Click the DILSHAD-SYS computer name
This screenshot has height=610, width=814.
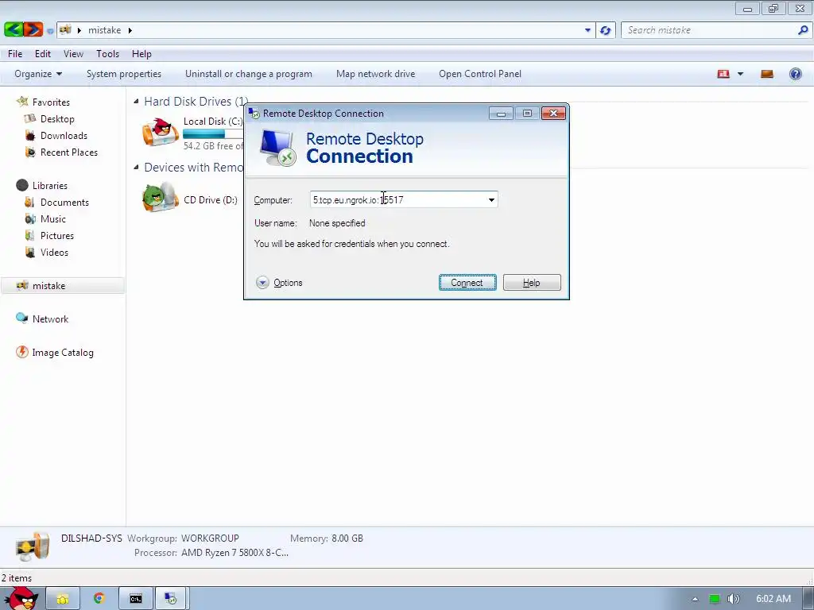point(91,538)
